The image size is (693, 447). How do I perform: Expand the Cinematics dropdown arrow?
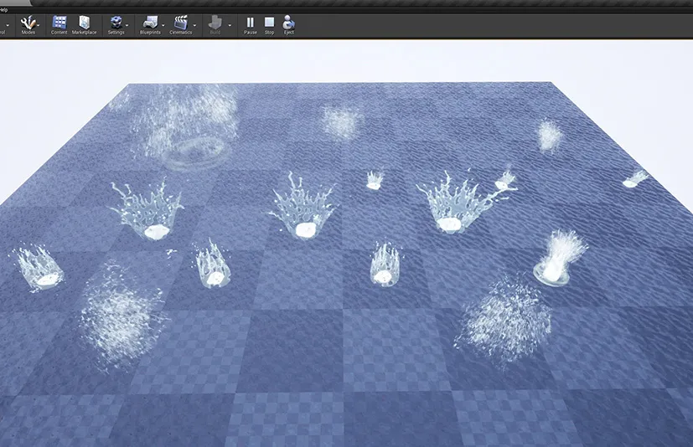click(x=194, y=25)
